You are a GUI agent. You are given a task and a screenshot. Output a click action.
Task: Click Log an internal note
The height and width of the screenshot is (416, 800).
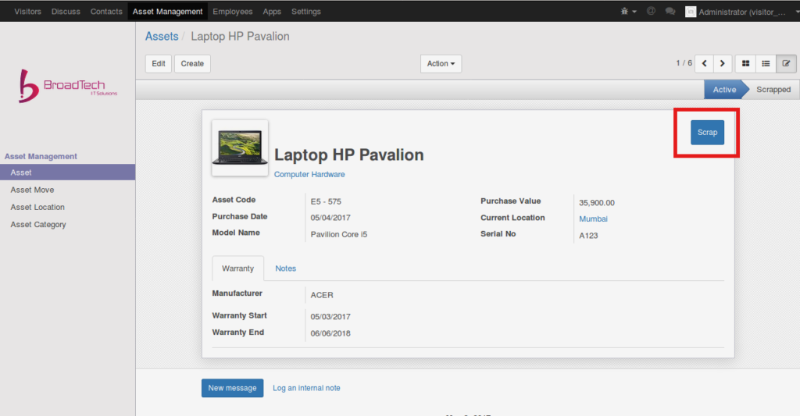coord(306,388)
